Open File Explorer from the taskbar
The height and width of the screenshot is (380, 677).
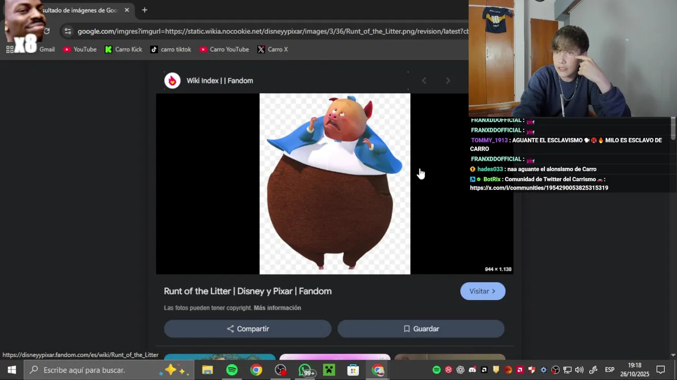(x=207, y=370)
